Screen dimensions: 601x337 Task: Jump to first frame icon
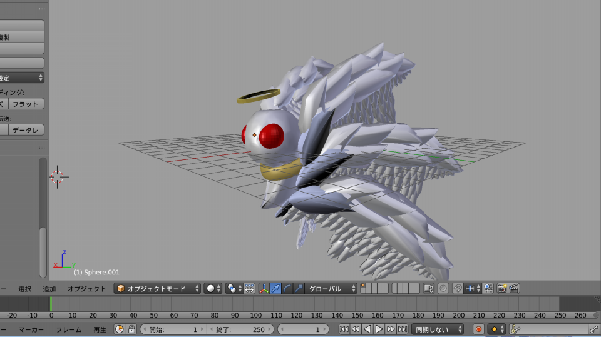tap(344, 329)
